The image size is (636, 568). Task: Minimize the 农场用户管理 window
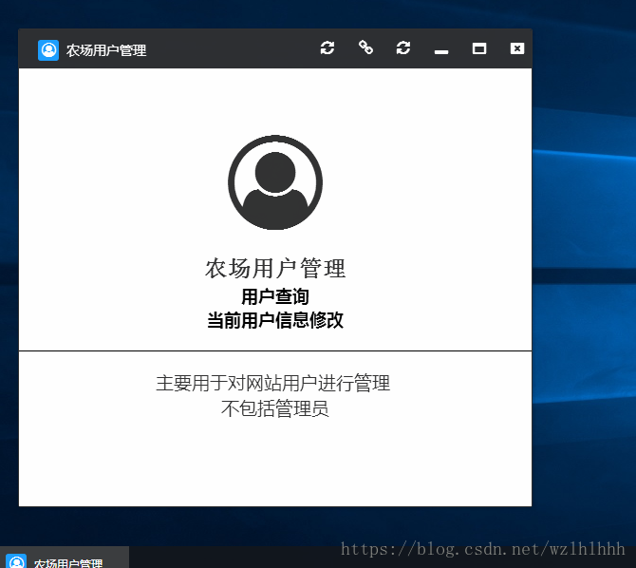441,51
